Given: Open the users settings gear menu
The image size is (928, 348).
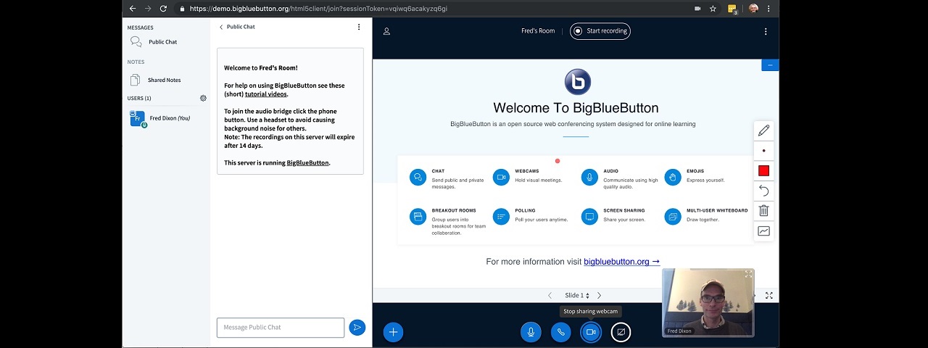Looking at the screenshot, I should pos(203,98).
